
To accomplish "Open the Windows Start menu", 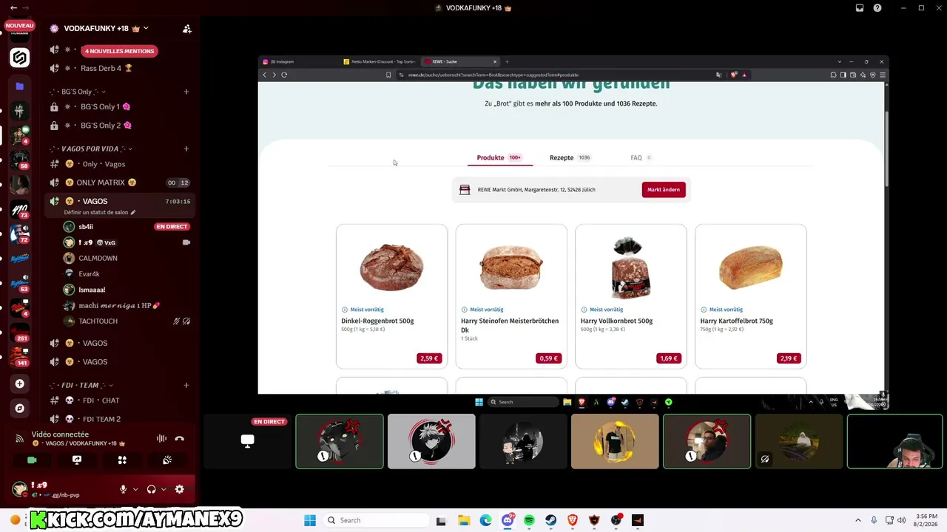I will click(x=310, y=520).
